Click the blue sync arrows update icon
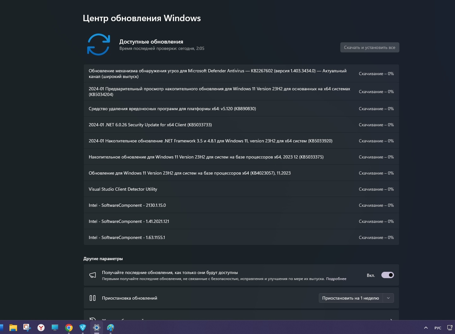The image size is (455, 334). pos(99,45)
